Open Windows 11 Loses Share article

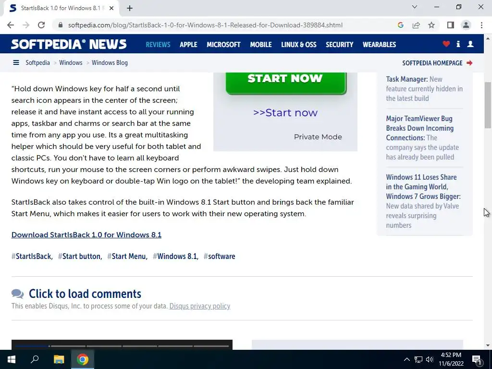tap(423, 201)
